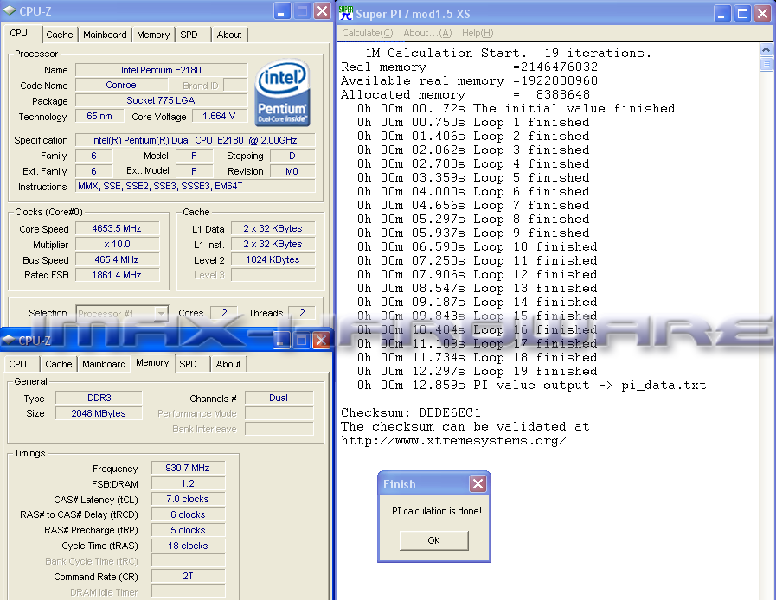Image resolution: width=776 pixels, height=600 pixels.
Task: Click the Core Speed value 4653.5 MHz
Action: coord(117,228)
